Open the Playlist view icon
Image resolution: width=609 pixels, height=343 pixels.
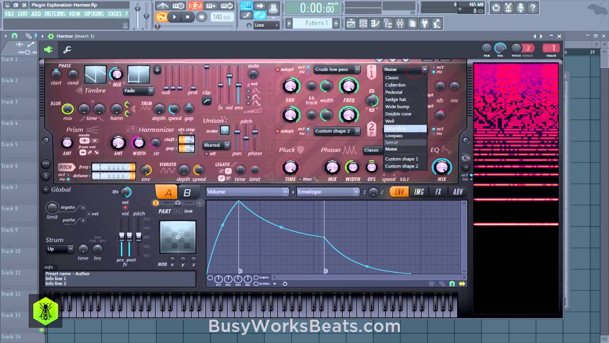click(351, 23)
